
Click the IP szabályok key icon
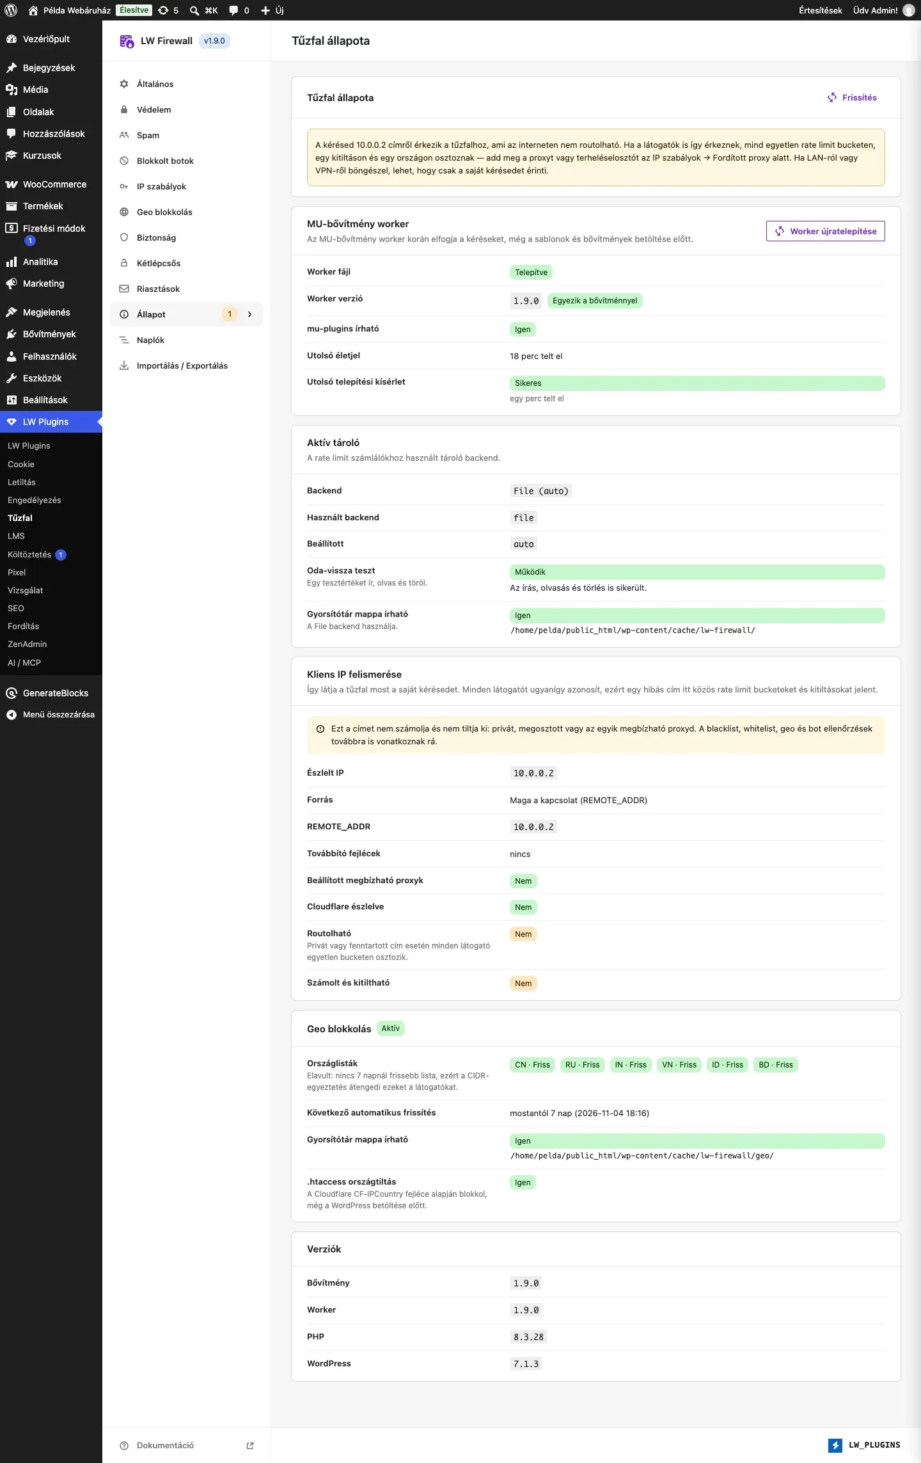tap(124, 186)
